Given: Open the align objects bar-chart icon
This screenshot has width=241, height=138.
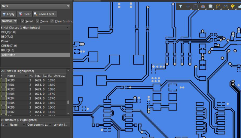Looking at the screenshot, I should [x=203, y=6].
